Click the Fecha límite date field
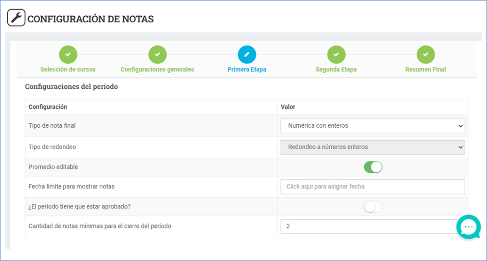Image resolution: width=487 pixels, height=261 pixels. tap(372, 186)
